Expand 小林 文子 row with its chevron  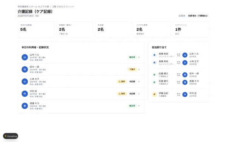point(139,81)
